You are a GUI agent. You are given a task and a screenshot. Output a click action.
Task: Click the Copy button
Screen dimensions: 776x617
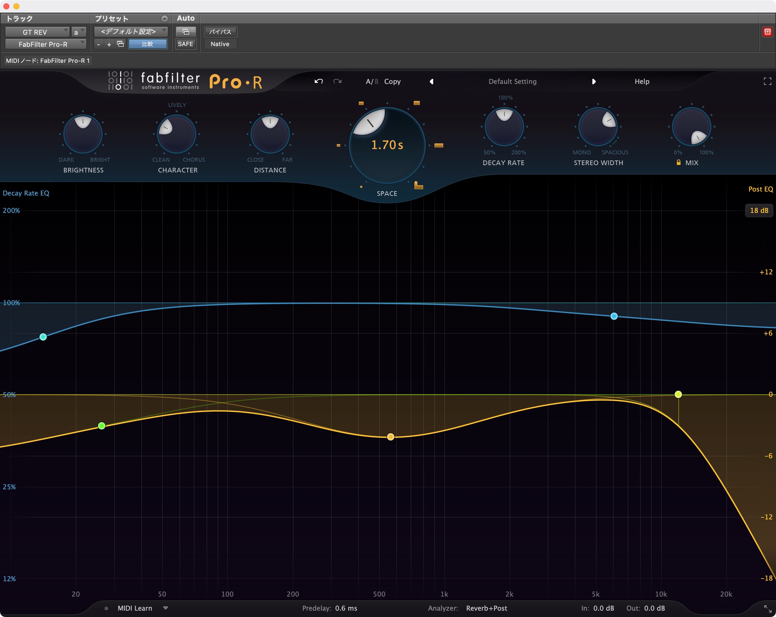click(392, 82)
